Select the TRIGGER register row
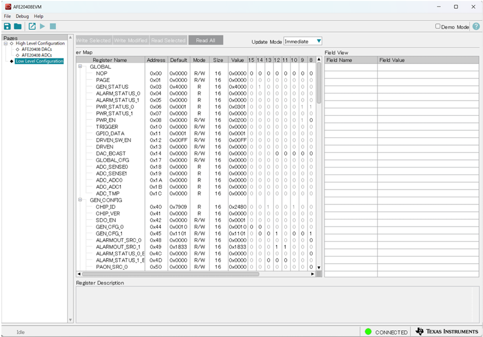Screen dimensions: 483x337 coord(196,126)
